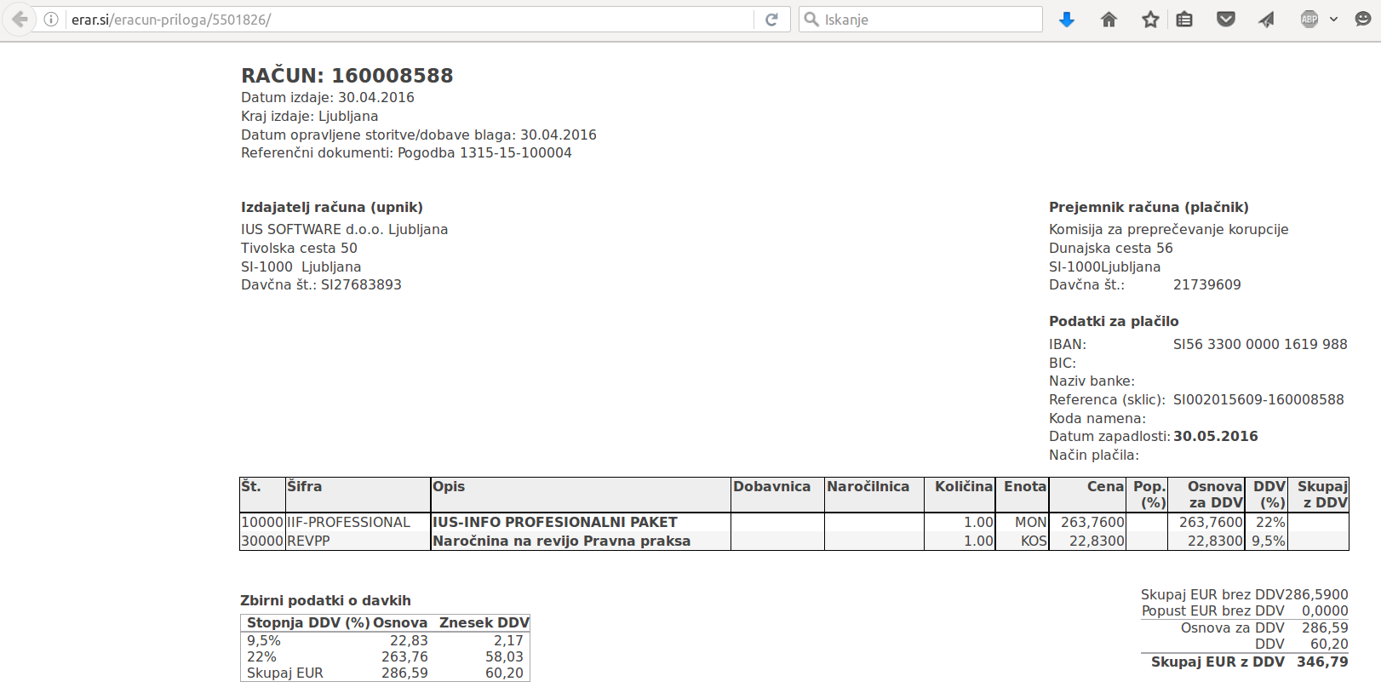Click 'Naročnina na revijo Pravna praksa' description
The image size is (1381, 699).
point(561,541)
